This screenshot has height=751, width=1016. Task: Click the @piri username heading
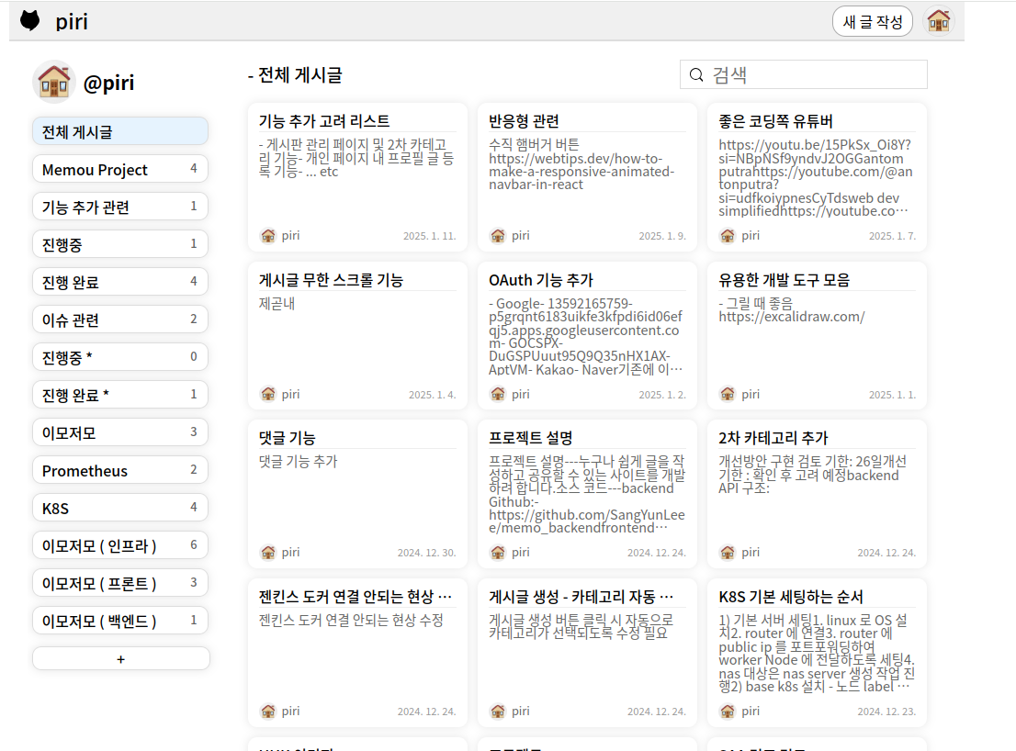coord(108,83)
